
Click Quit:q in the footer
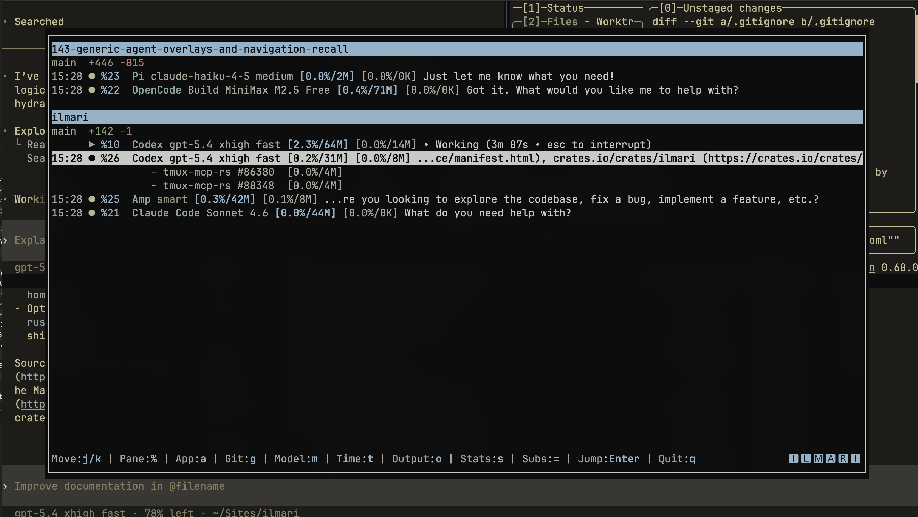[x=677, y=458]
